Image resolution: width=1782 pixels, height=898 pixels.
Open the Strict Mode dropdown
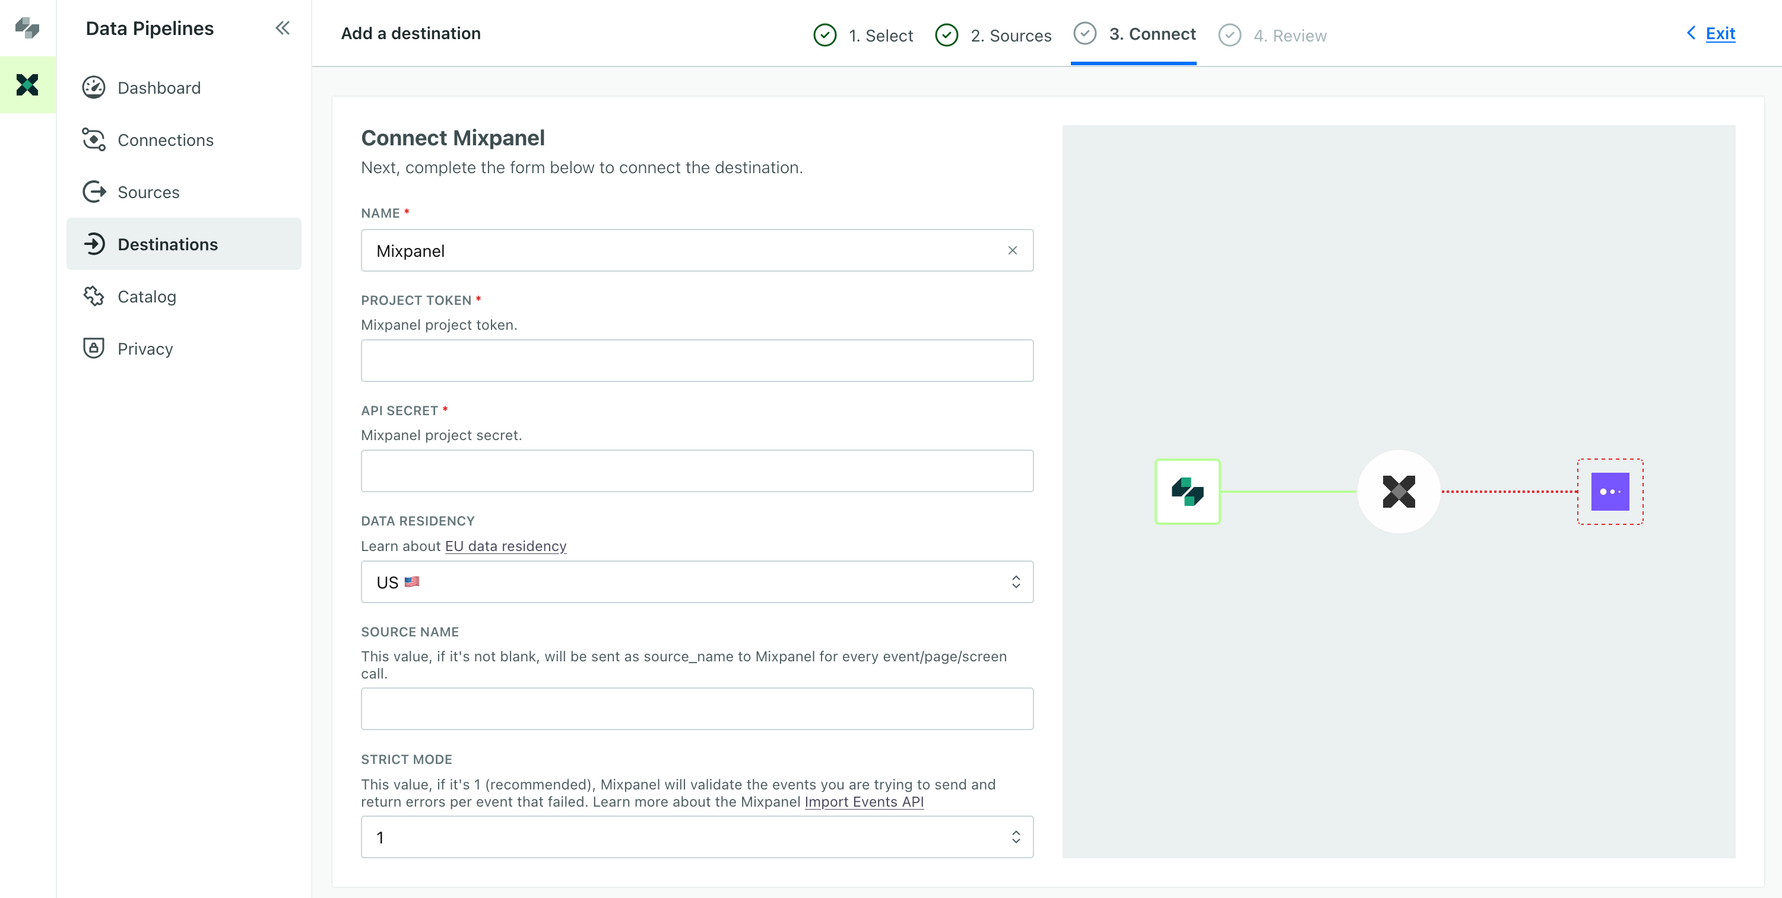[x=697, y=837]
